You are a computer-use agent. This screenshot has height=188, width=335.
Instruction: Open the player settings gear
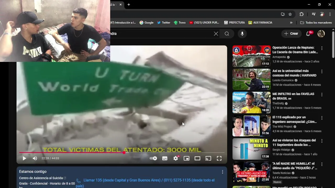pos(176,158)
